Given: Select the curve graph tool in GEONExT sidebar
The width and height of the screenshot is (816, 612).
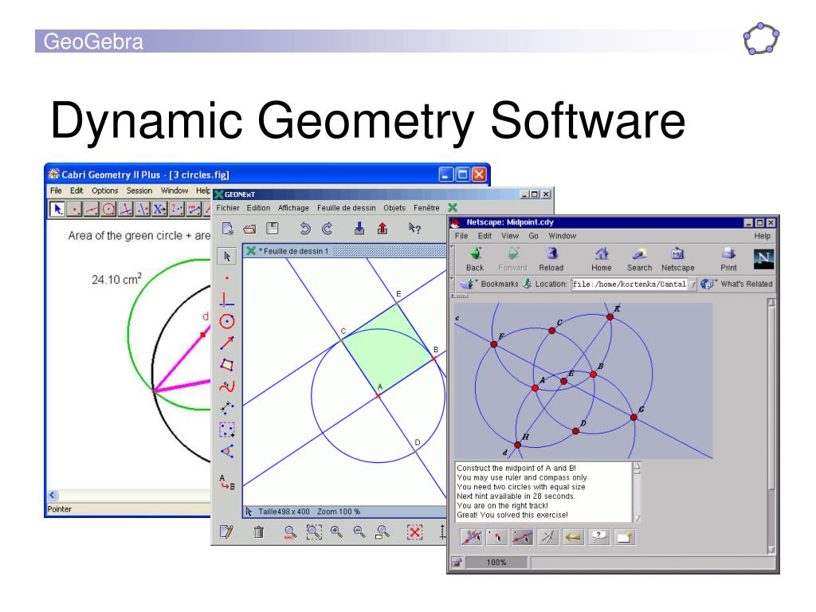Looking at the screenshot, I should (x=227, y=386).
